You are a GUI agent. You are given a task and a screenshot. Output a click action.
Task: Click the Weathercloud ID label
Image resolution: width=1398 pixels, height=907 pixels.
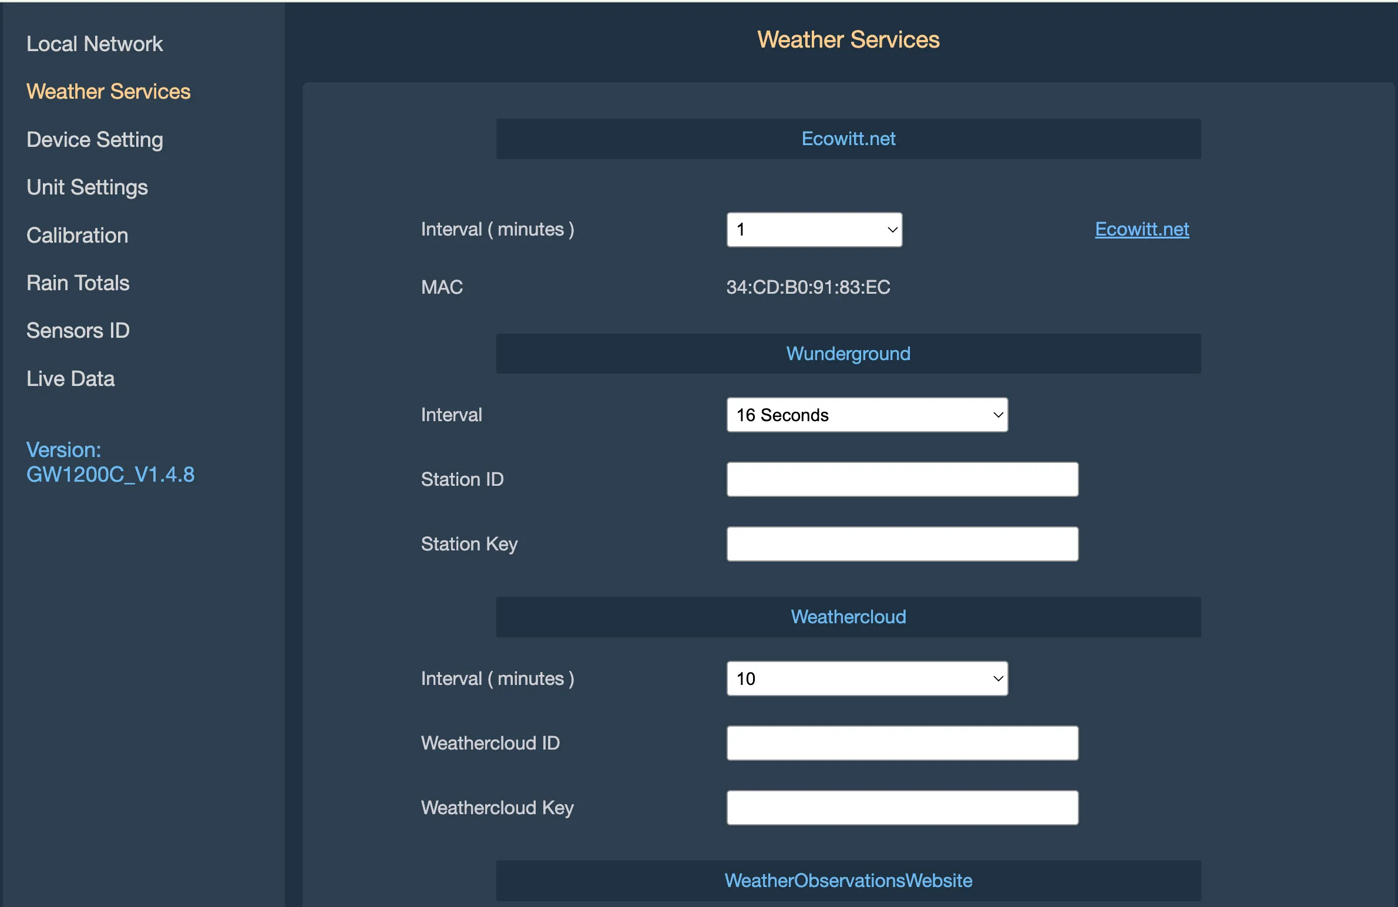tap(490, 743)
